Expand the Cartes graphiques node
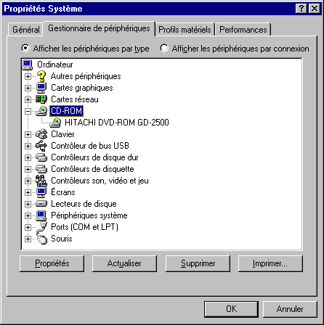This screenshot has width=324, height=325. point(28,88)
